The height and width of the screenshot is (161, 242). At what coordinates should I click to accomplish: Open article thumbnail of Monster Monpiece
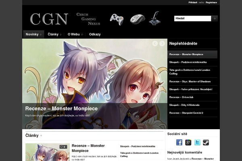point(48,152)
